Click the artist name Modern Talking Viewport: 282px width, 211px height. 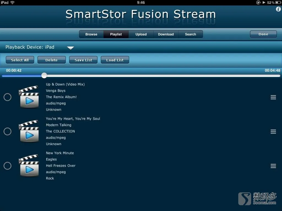[58, 125]
